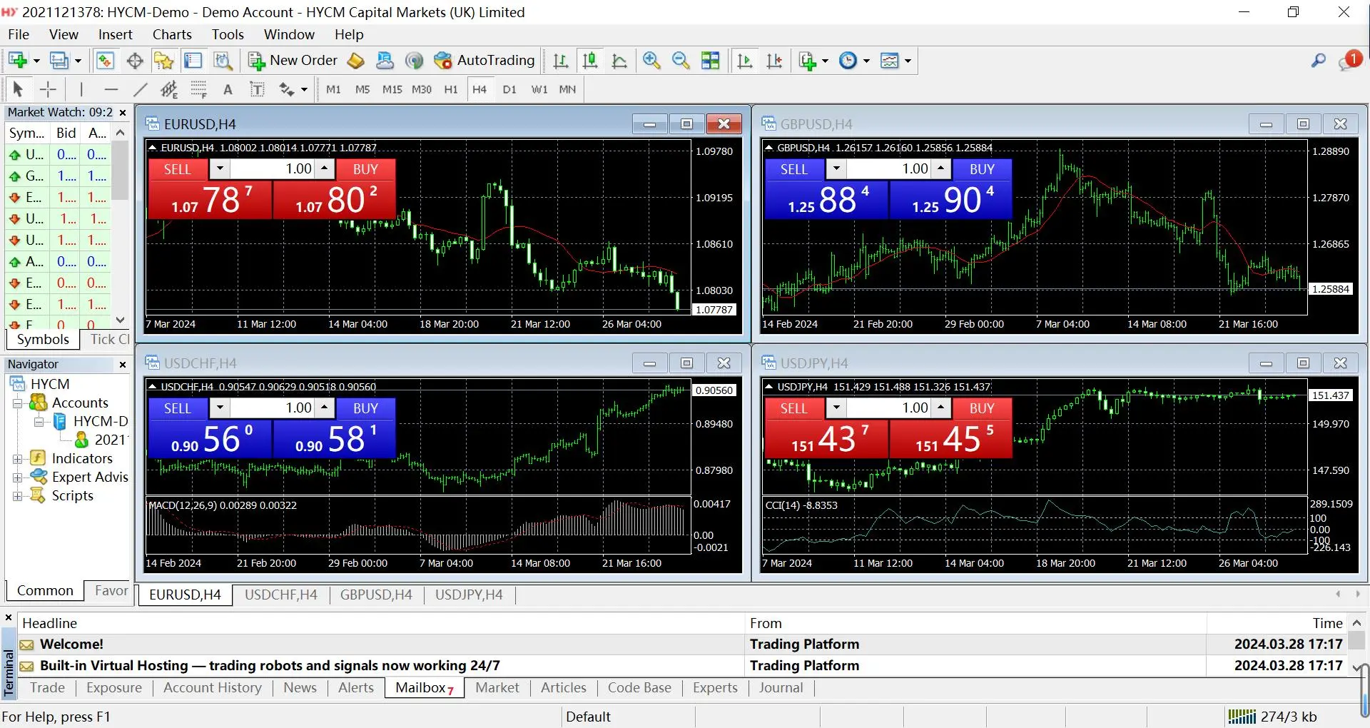Screen dimensions: 1370x728
Task: Open the New Chart dropdown arrow
Action: [36, 61]
